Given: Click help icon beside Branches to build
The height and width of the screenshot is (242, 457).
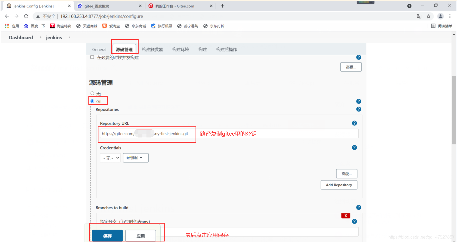Looking at the screenshot, I should tap(359, 207).
